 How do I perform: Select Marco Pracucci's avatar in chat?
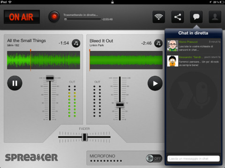pos(172,46)
